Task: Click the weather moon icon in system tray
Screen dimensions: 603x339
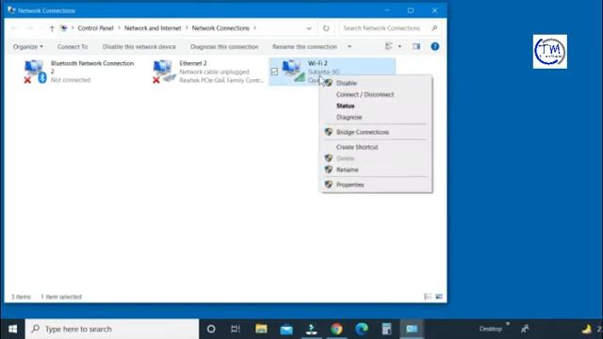Action: click(587, 329)
